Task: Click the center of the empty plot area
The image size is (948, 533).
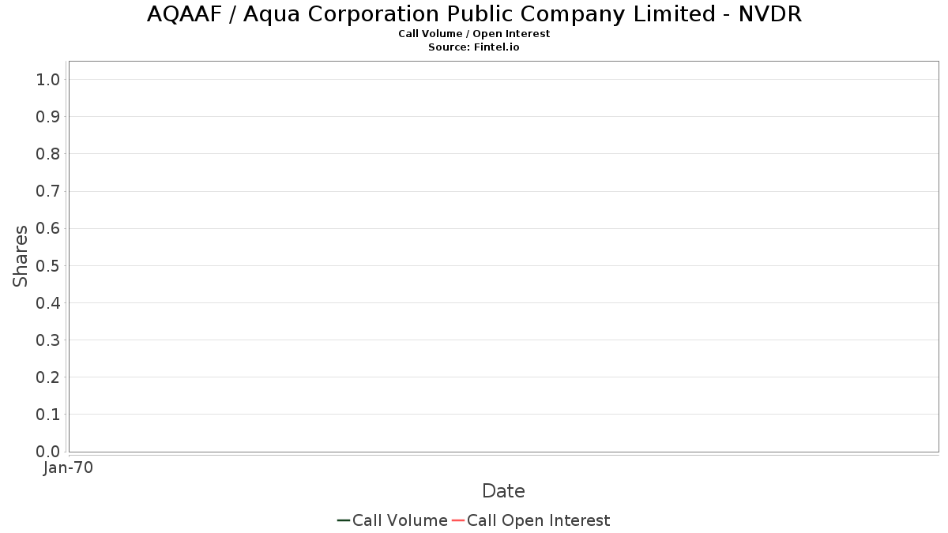Action: coord(503,256)
